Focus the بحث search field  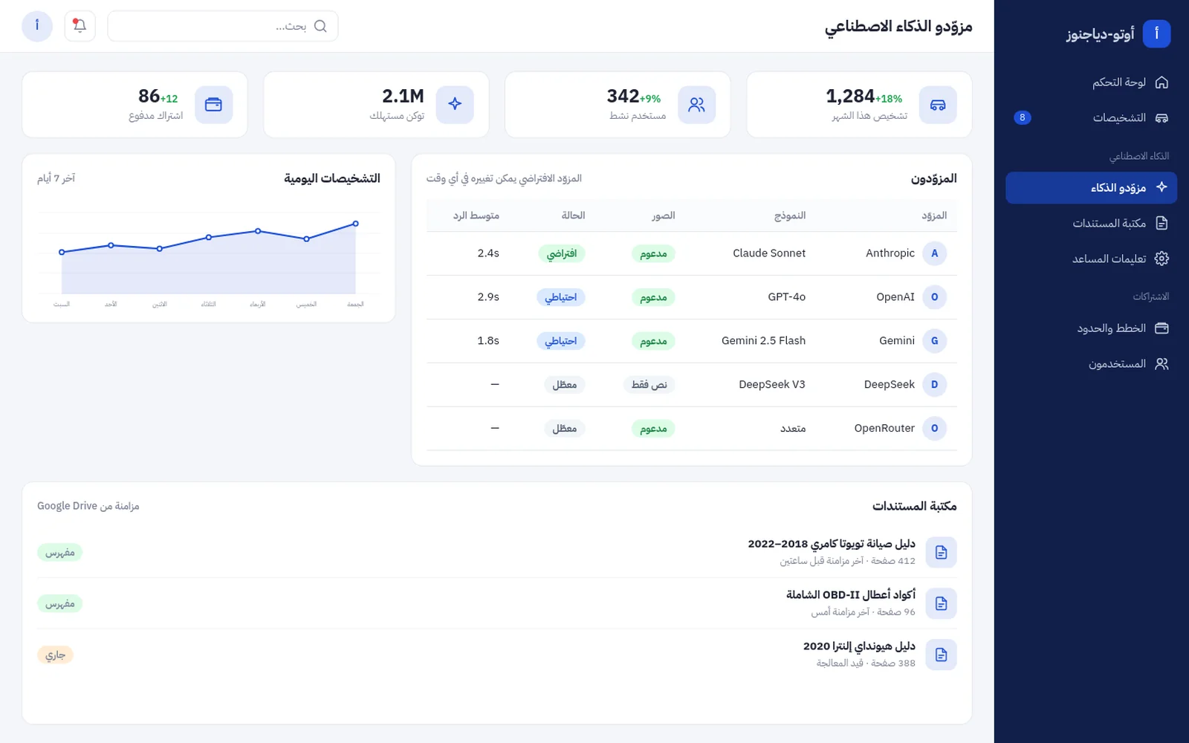pyautogui.click(x=223, y=26)
